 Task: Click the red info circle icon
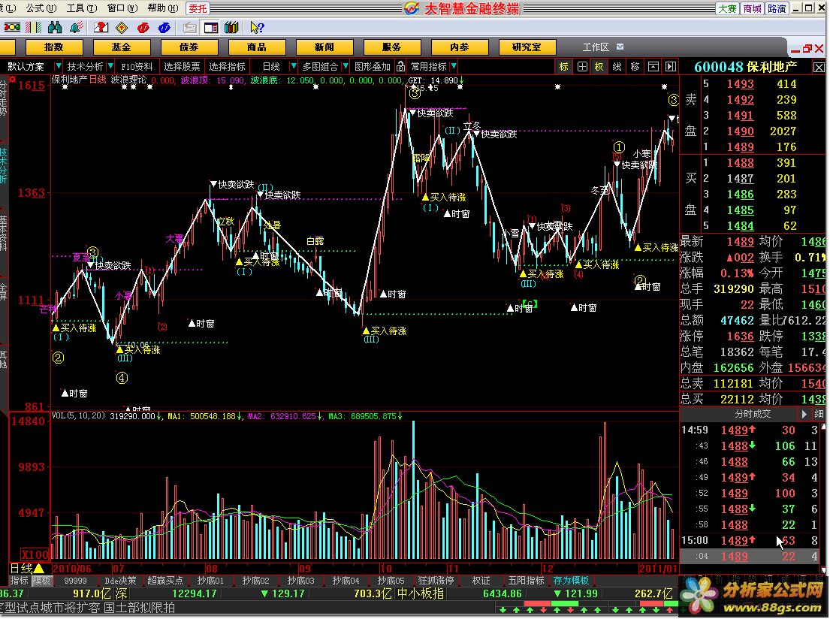[x=143, y=27]
